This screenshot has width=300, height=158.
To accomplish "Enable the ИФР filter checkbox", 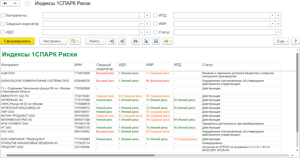I will (x=155, y=24).
